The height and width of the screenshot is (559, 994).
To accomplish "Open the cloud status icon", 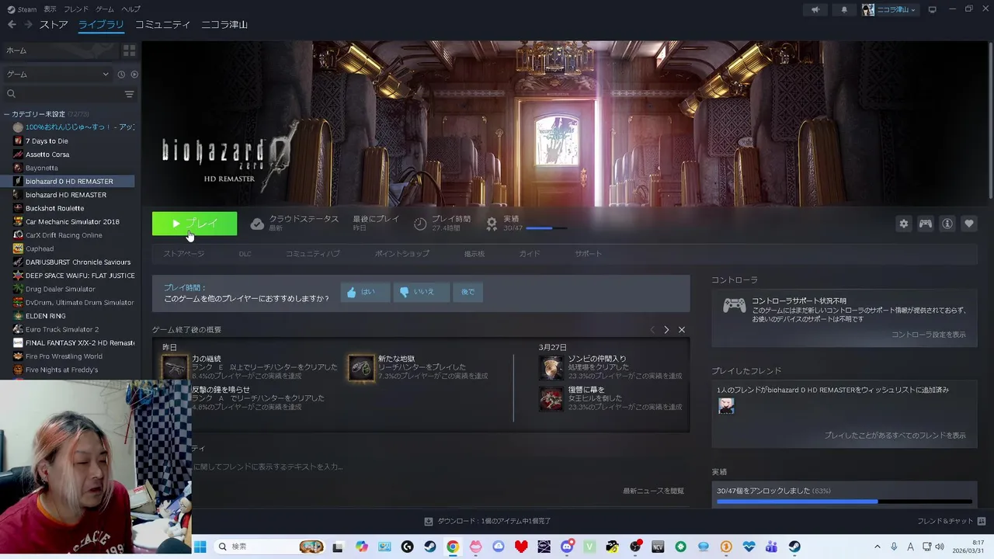I will [257, 224].
